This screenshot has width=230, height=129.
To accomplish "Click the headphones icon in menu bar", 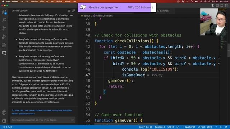I will 192,1.
